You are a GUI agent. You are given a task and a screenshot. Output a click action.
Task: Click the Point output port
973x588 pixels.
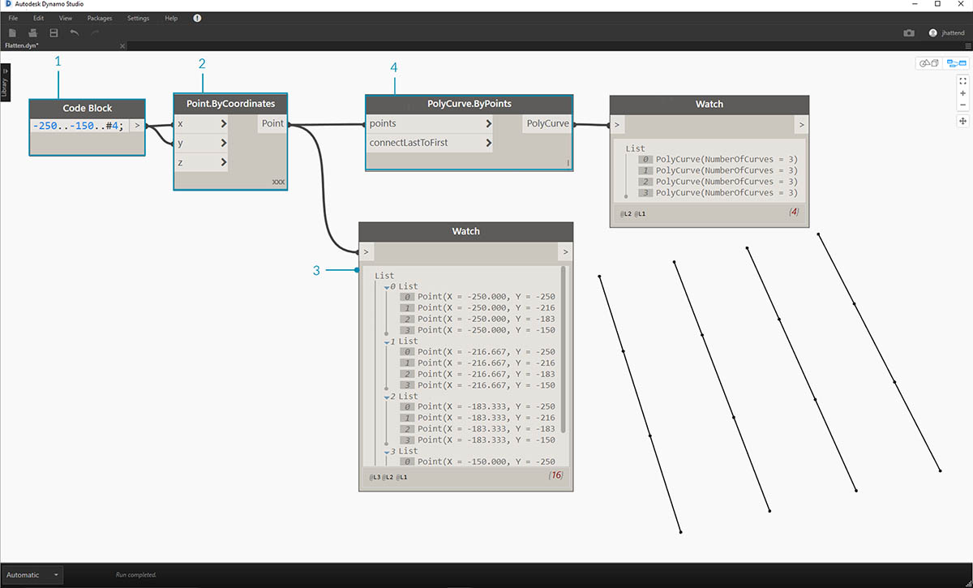272,124
